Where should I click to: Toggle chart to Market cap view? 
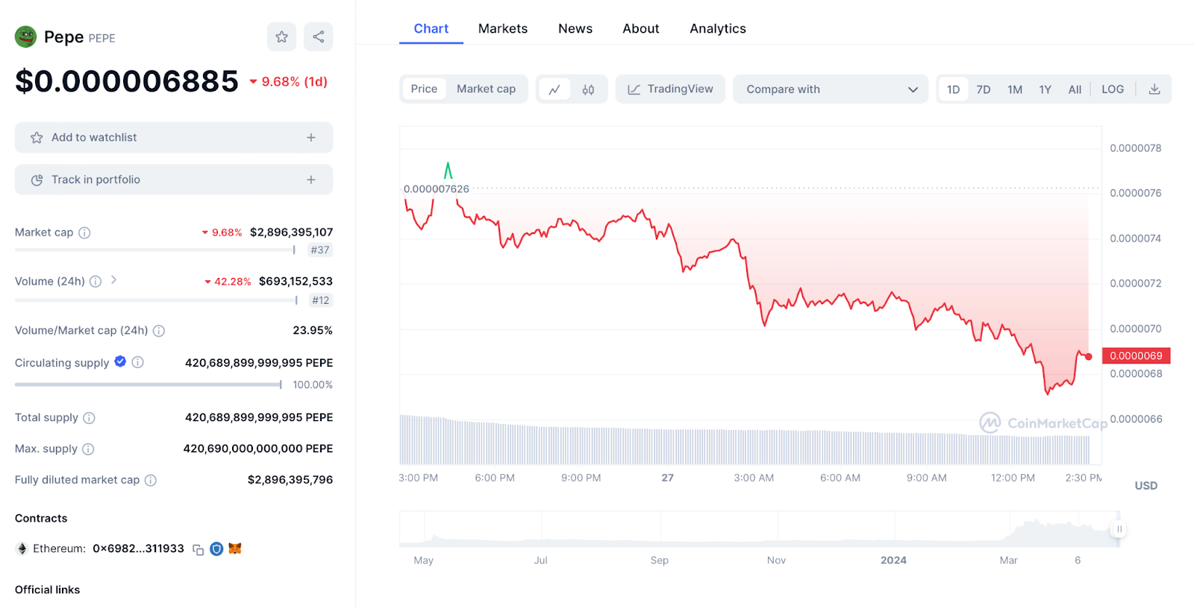pyautogui.click(x=486, y=89)
